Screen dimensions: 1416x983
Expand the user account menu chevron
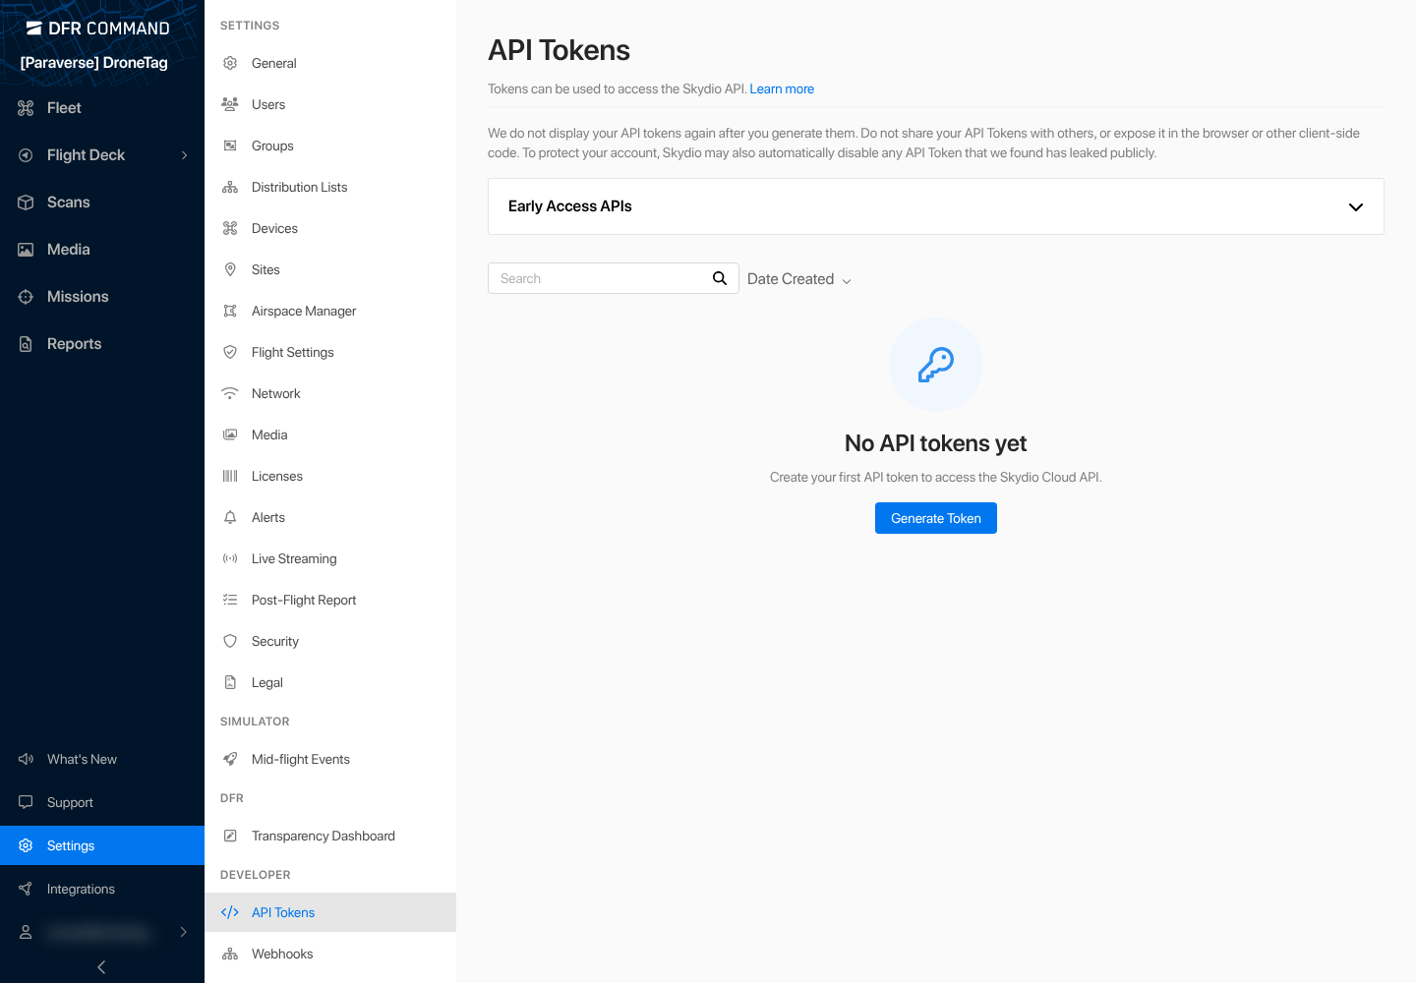point(184,932)
